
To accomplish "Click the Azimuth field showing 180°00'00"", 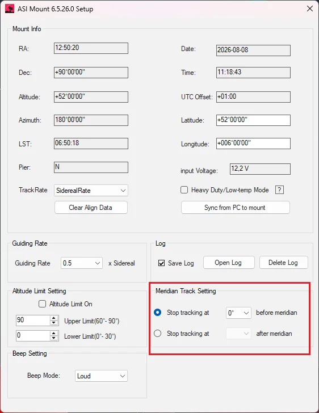I will (91, 120).
